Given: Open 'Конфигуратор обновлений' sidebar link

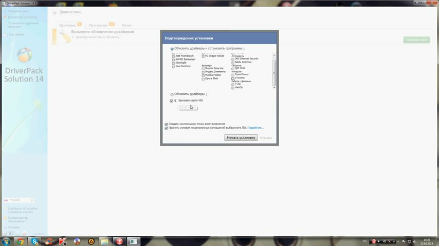Looking at the screenshot, I should (17, 219).
